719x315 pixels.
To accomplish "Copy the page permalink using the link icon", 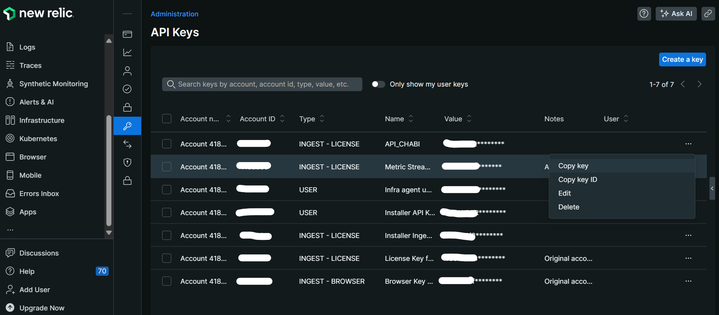I will (x=708, y=14).
